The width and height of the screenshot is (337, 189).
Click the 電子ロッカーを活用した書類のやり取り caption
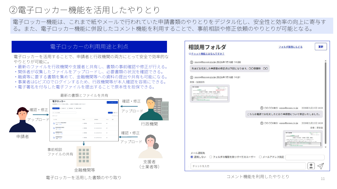[84, 177]
